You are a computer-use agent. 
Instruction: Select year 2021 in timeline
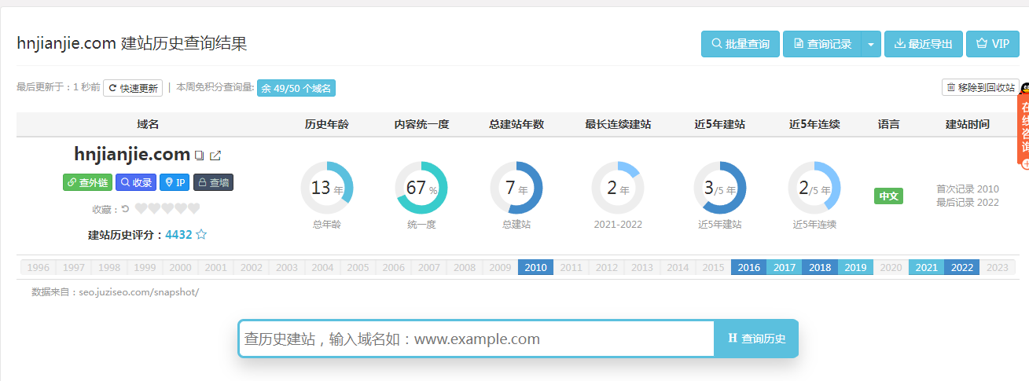(x=927, y=267)
